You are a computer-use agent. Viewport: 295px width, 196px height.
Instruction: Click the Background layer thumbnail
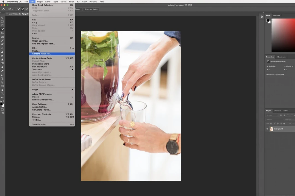click(x=272, y=129)
